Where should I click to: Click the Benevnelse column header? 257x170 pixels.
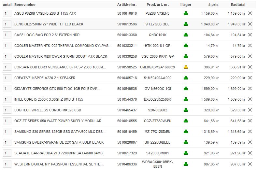[25, 5]
